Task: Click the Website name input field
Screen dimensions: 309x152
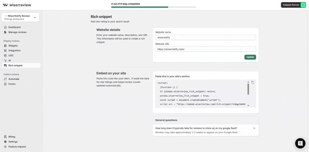Action: tap(205, 37)
